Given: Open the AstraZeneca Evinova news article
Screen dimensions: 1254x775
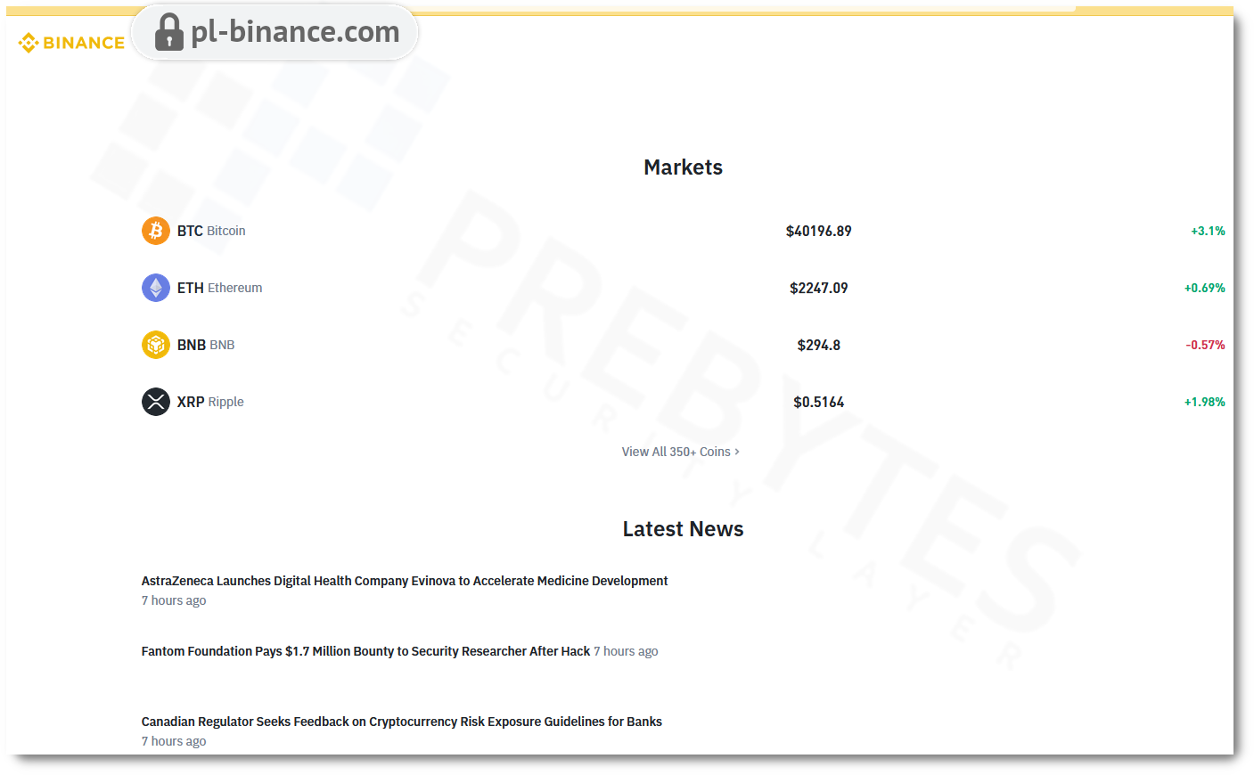Looking at the screenshot, I should coord(405,581).
